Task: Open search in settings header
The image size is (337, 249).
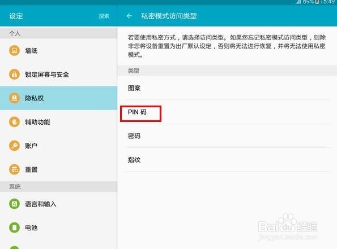Action: coord(104,16)
